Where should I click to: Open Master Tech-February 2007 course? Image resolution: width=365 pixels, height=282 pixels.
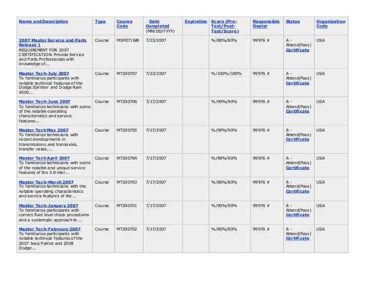[50, 229]
